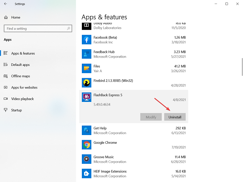This screenshot has width=243, height=182.
Task: Open the Default apps page
Action: [x=20, y=65]
